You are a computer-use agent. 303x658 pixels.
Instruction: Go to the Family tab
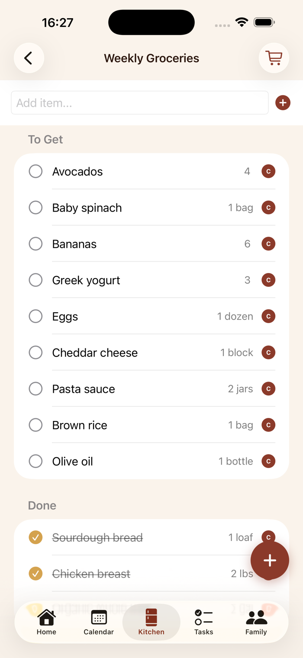pos(256,622)
